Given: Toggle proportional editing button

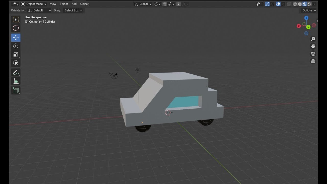Looking at the screenshot, I should click(179, 4).
